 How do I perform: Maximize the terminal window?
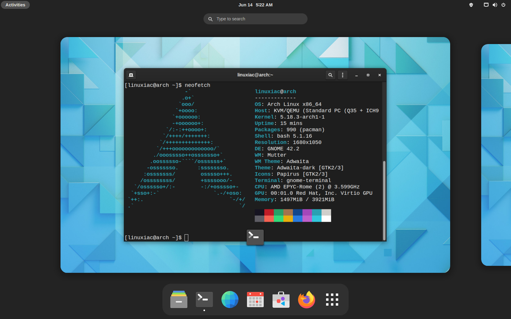click(368, 75)
